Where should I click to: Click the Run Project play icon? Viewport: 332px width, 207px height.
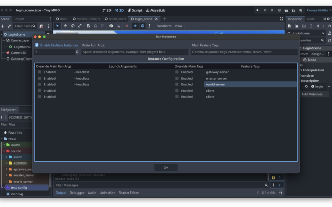(x=257, y=10)
